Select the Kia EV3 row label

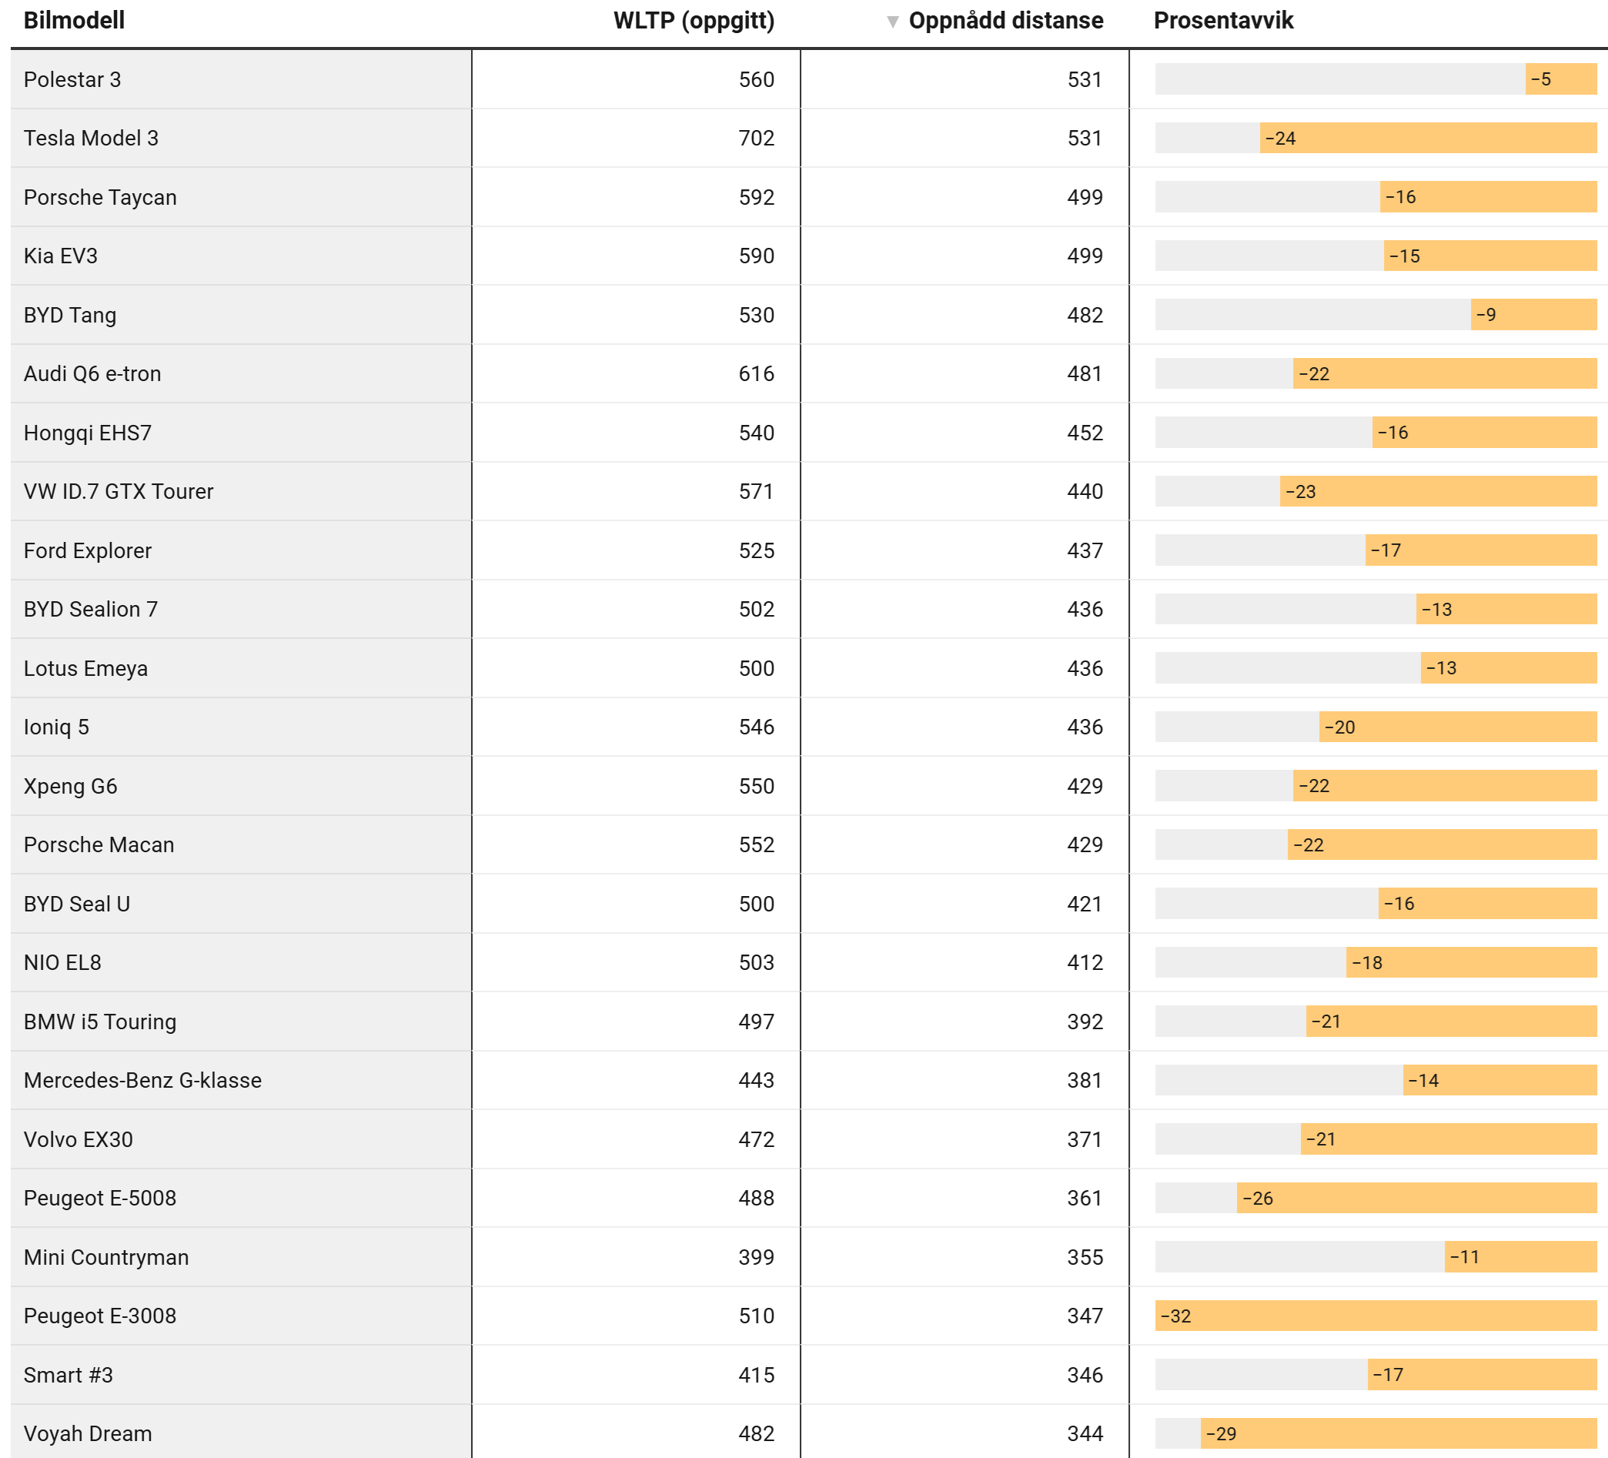tap(61, 256)
